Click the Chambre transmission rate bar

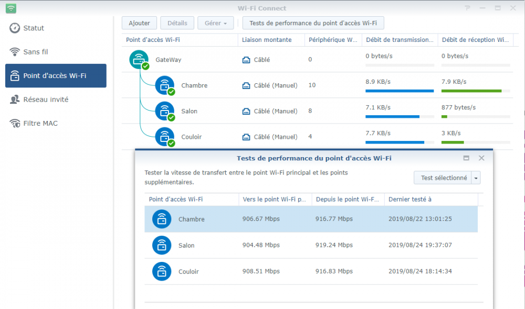point(400,91)
